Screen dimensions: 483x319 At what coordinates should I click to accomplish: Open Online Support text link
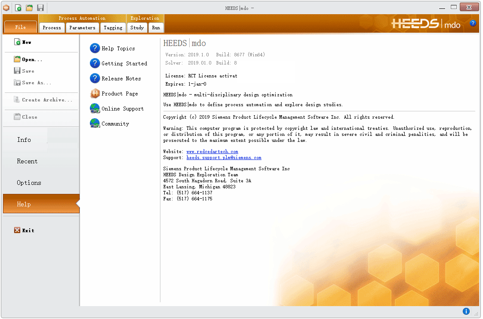coord(123,109)
